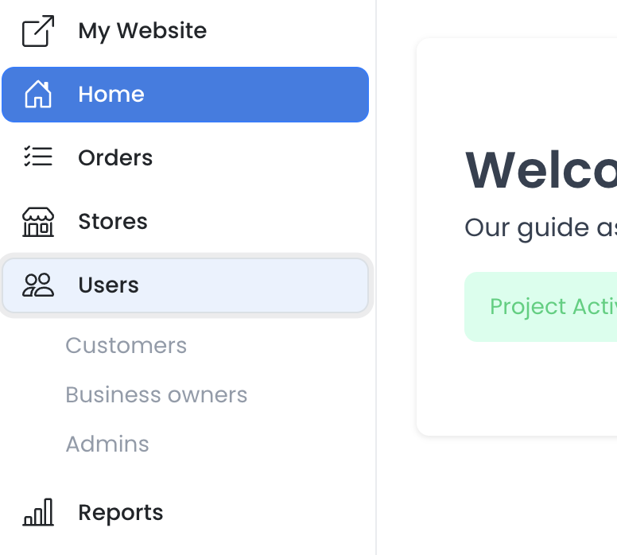The width and height of the screenshot is (617, 555).
Task: Select the Home menu item label
Action: click(111, 95)
